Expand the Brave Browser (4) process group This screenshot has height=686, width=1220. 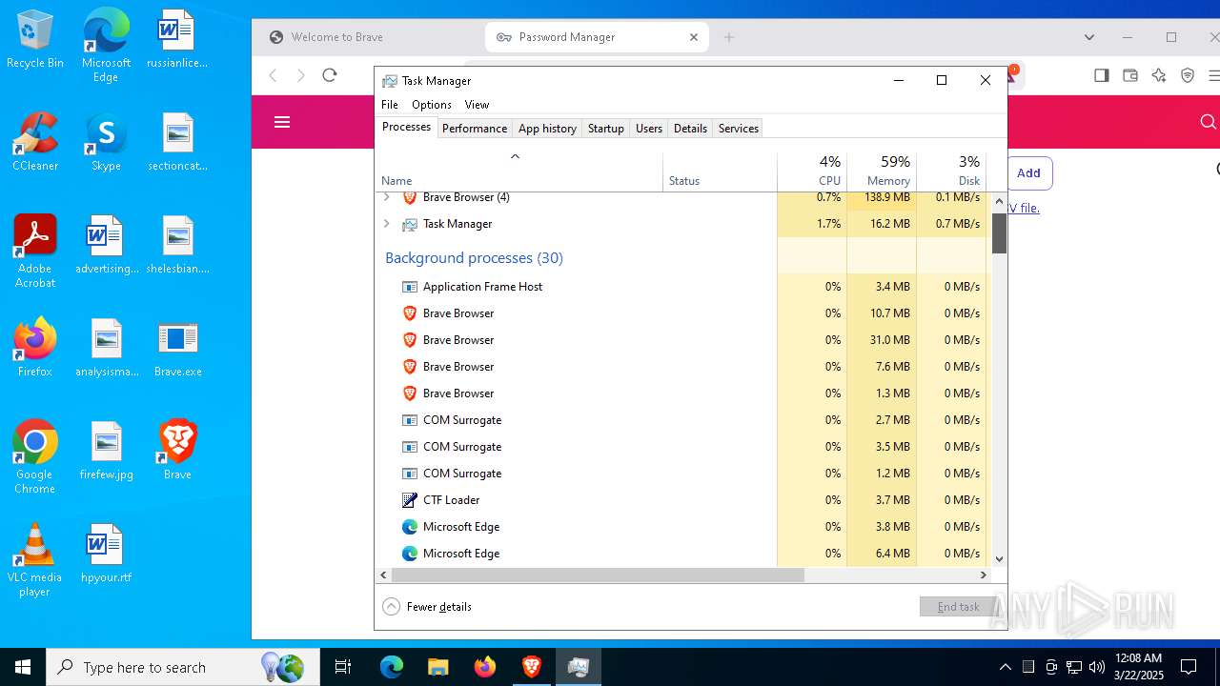coord(386,197)
